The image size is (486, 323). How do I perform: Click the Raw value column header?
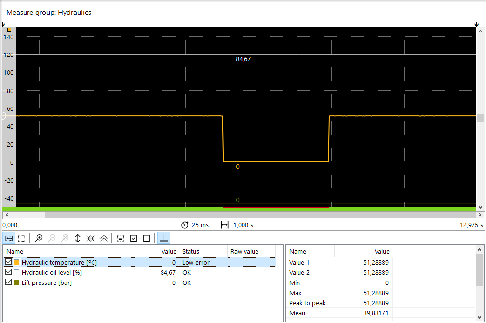(x=251, y=251)
